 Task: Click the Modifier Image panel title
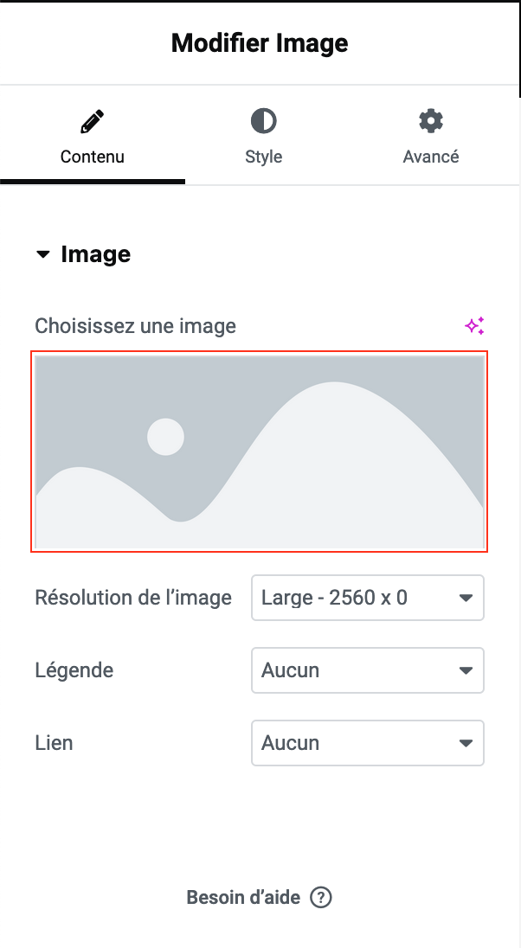(260, 43)
